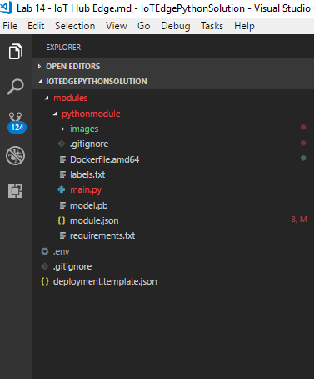Image resolution: width=314 pixels, height=379 pixels.
Task: Click the file icon beside requirements.txt
Action: tap(62, 235)
